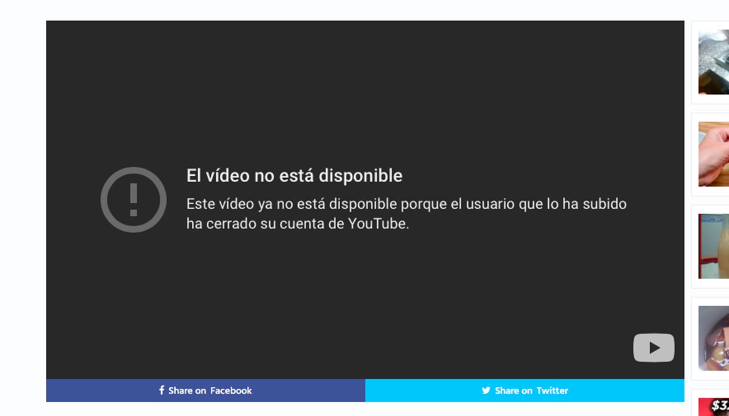Click the word 'Twitter' in the share bar

tap(552, 390)
